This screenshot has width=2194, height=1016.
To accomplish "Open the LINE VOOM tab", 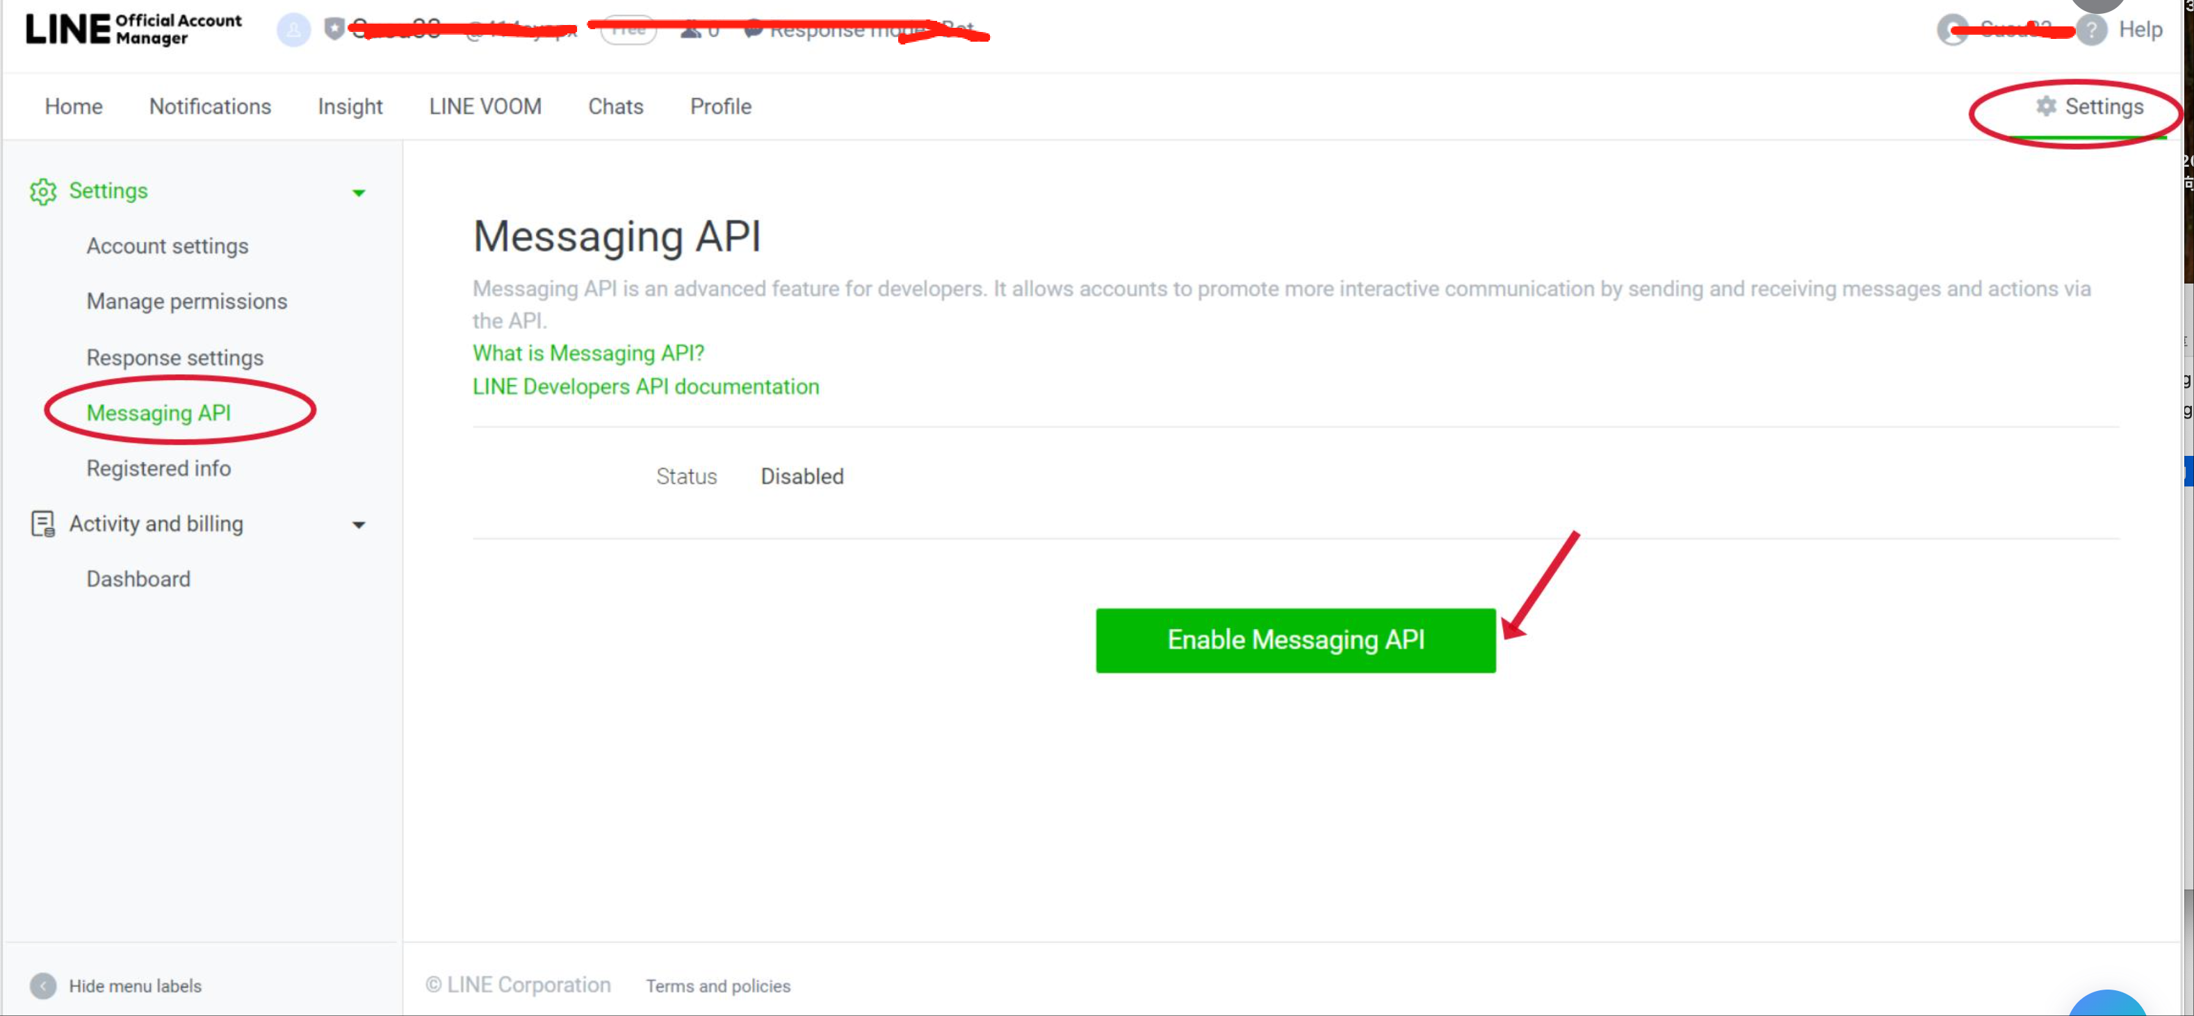I will point(485,106).
